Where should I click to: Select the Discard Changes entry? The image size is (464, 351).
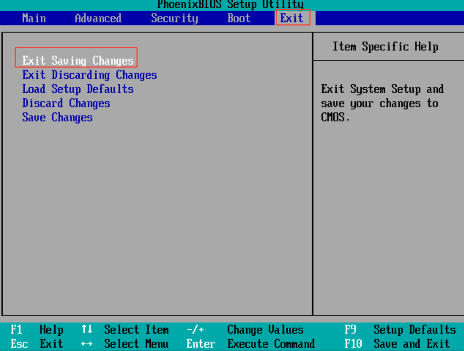click(x=66, y=103)
